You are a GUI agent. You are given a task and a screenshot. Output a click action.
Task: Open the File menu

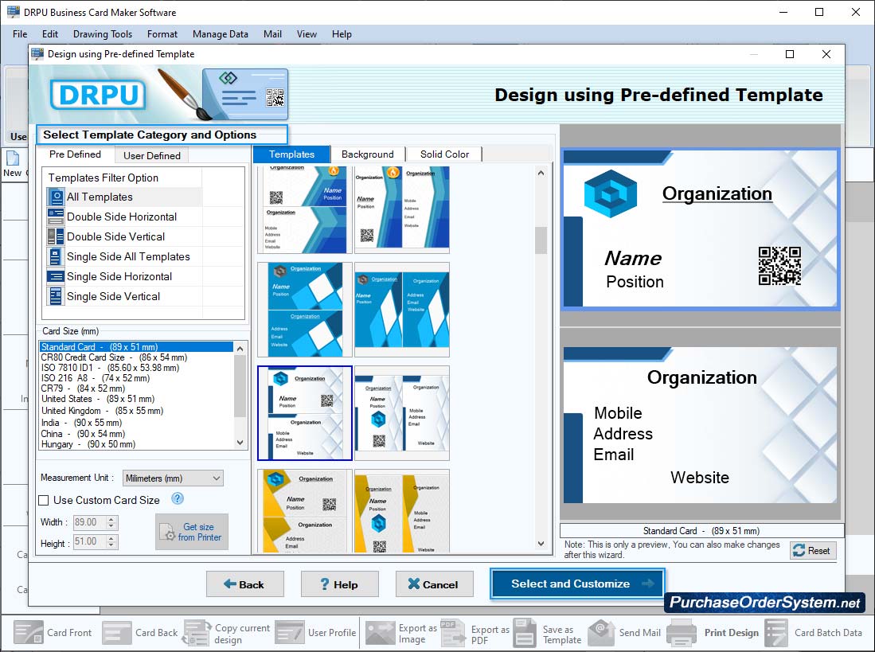[20, 34]
